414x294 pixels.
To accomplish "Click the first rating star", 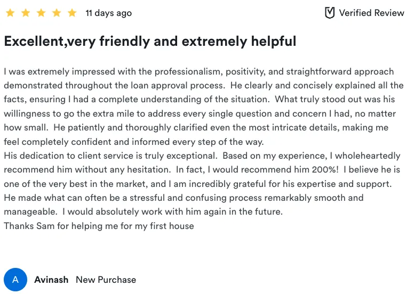I will pos(10,13).
